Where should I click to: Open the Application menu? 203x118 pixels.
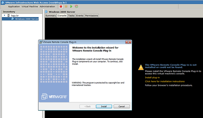point(14,6)
